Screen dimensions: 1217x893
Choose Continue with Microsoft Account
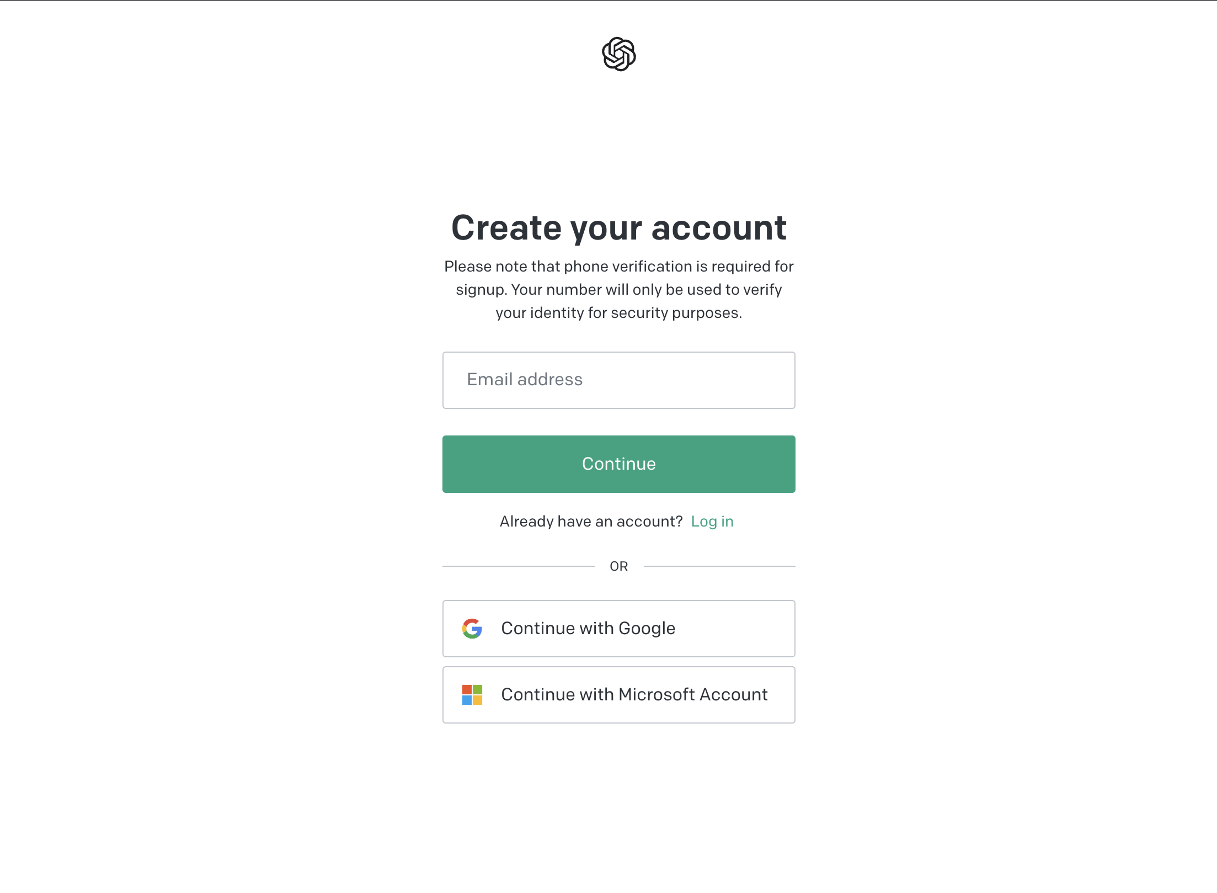click(x=618, y=694)
